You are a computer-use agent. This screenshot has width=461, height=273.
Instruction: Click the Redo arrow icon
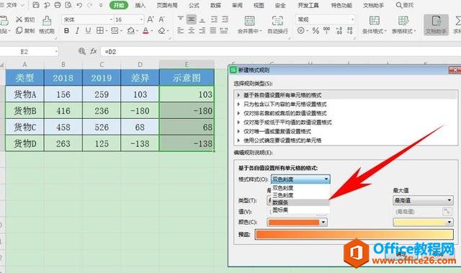pyautogui.click(x=89, y=5)
